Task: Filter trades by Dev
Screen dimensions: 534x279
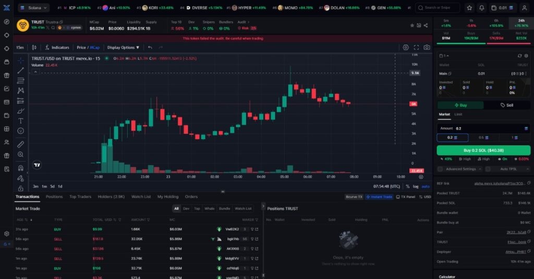Action: coord(186,209)
